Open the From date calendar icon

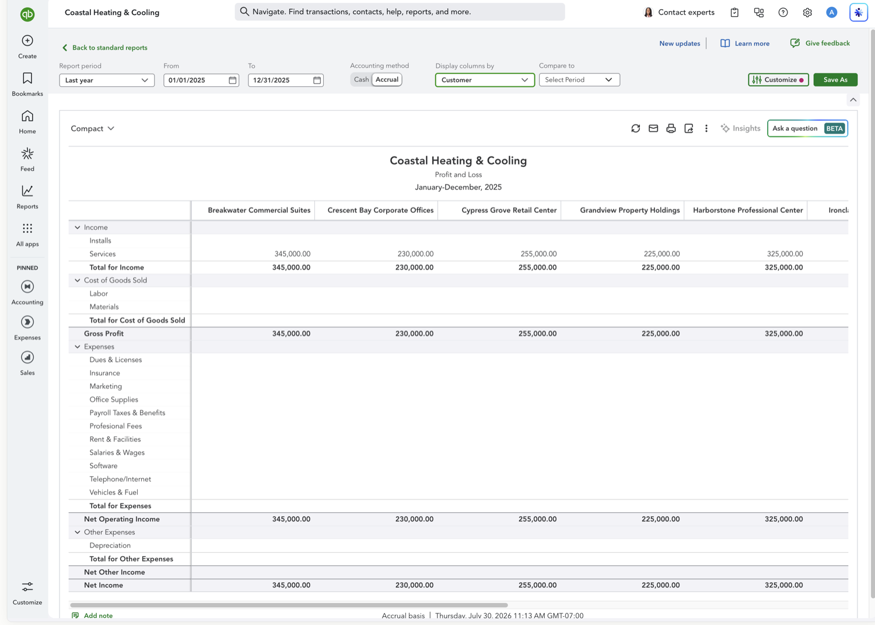pos(233,80)
